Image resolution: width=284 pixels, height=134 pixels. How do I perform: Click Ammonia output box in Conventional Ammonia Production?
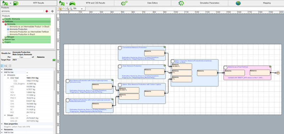(154, 53)
